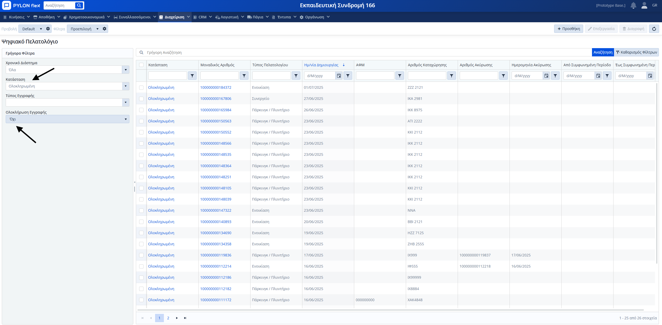Open the Αποθήκη menu
The width and height of the screenshot is (662, 325).
(47, 17)
